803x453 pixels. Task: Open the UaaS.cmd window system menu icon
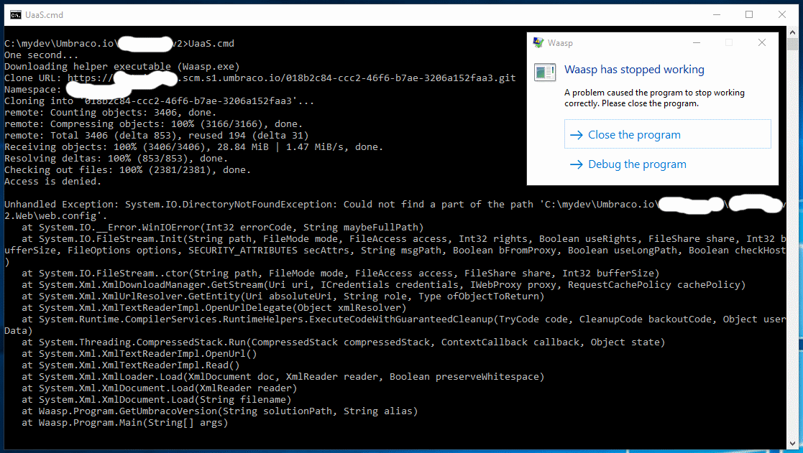15,15
